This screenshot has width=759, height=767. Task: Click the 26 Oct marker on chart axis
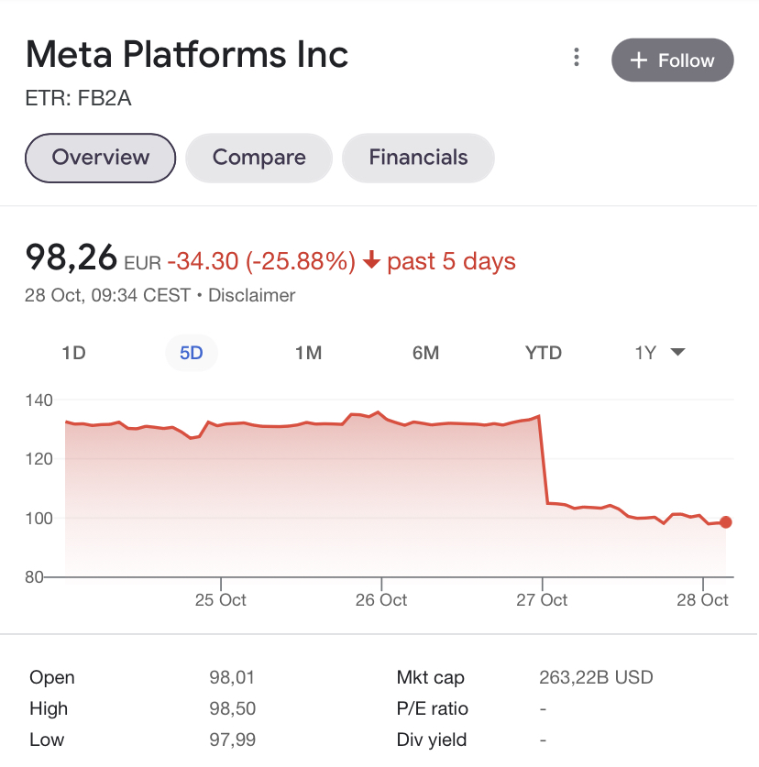(381, 599)
